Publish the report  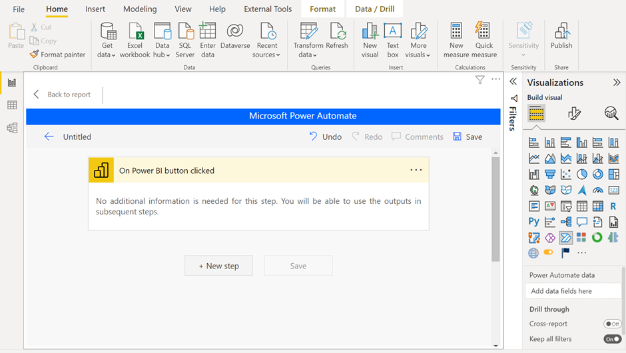pos(561,37)
